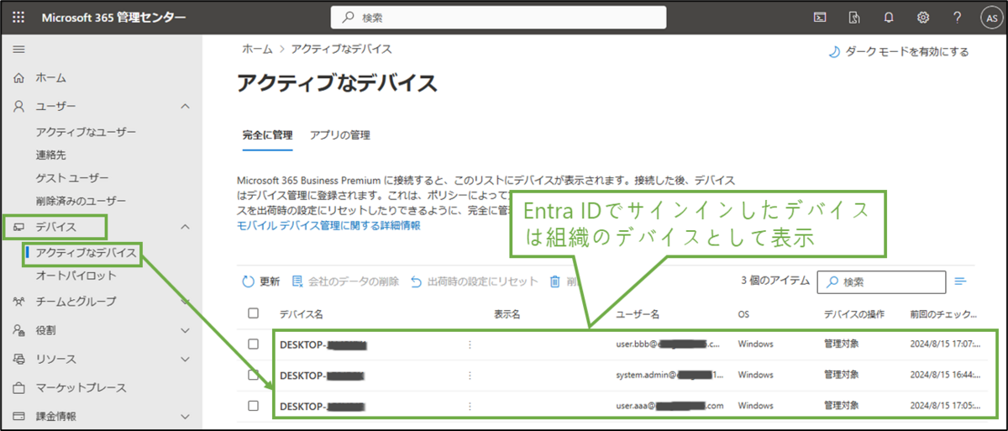Click the 出荷時の設定にリセット button

(x=474, y=281)
